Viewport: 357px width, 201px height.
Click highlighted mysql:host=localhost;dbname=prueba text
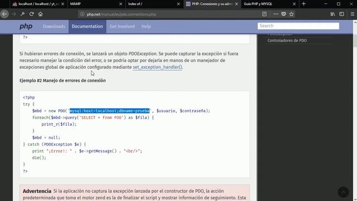[x=109, y=111]
